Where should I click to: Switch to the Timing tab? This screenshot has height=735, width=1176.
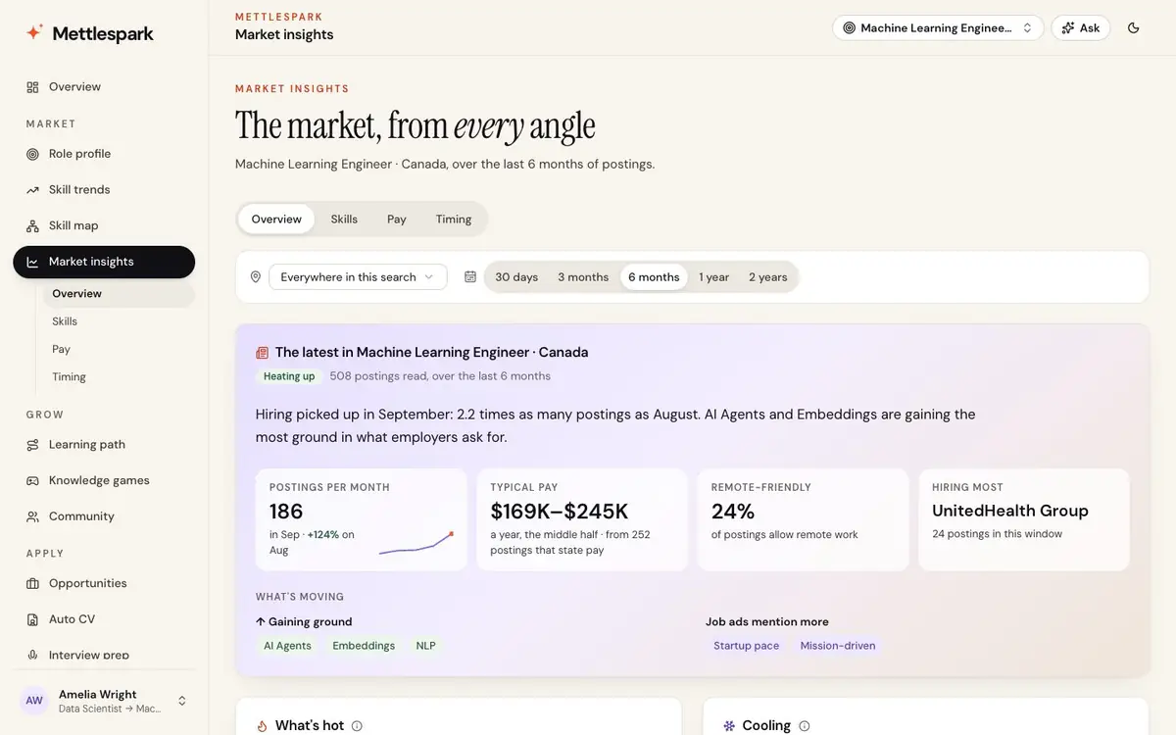454,220
